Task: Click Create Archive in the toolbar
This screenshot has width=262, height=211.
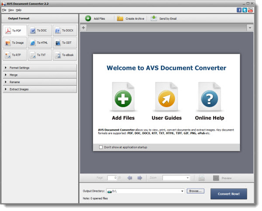Action: [x=131, y=19]
